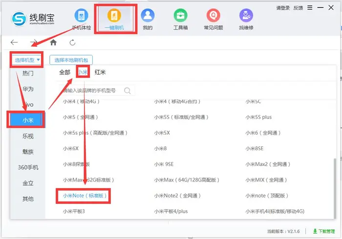Switch to the 红米 tab
The height and width of the screenshot is (239, 342).
[100, 72]
